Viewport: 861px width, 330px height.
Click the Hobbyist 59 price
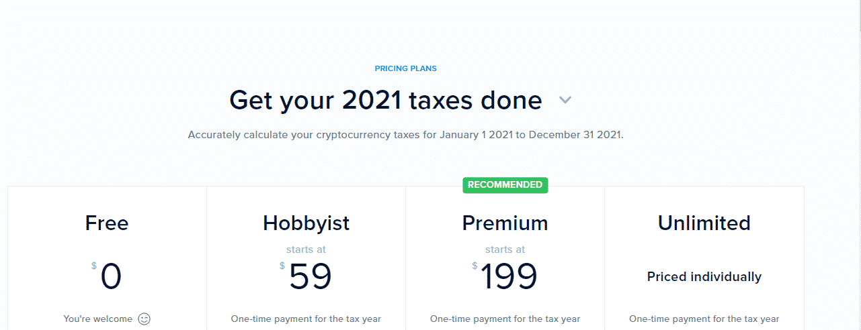tap(311, 276)
